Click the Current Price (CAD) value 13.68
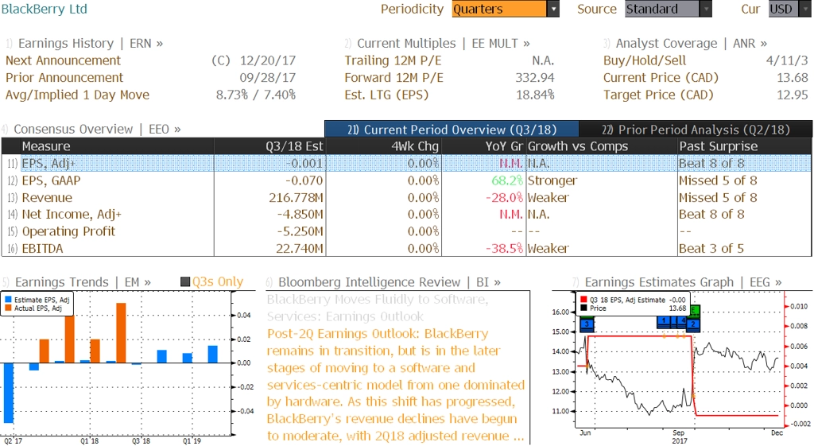814x446 pixels. point(793,78)
